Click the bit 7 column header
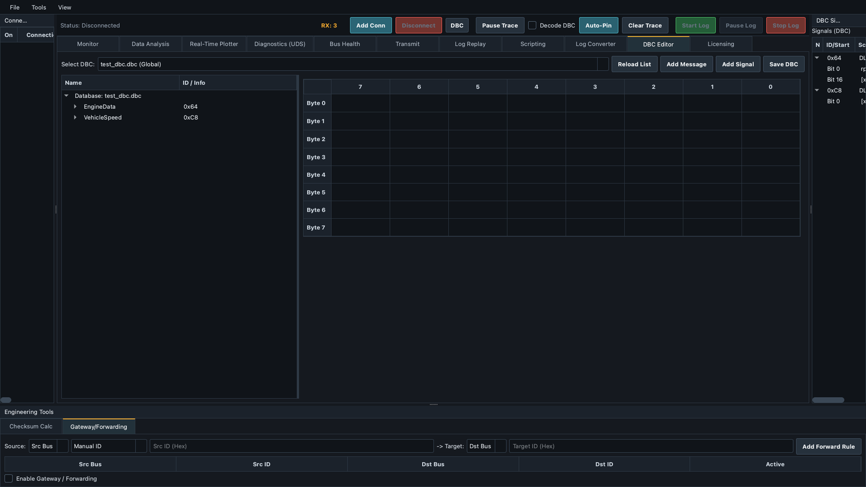Image resolution: width=866 pixels, height=487 pixels. point(360,87)
